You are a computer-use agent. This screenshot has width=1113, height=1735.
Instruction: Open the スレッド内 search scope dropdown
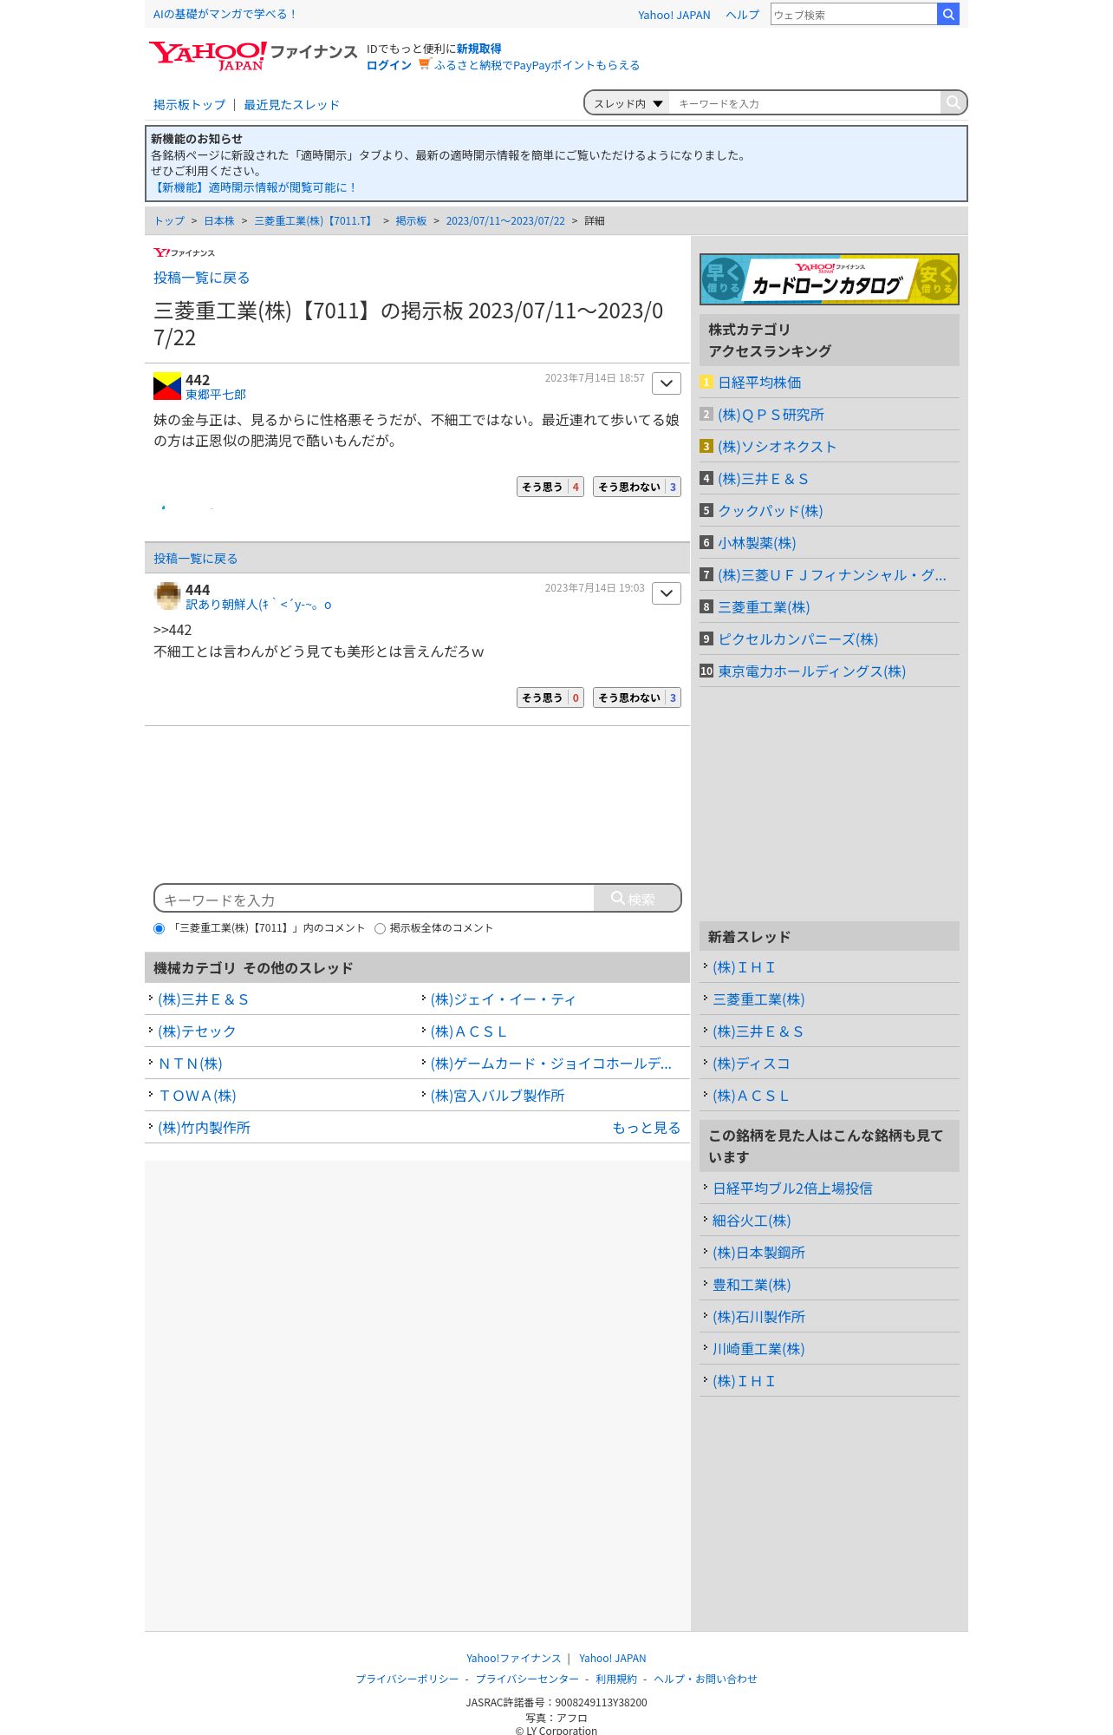click(x=628, y=103)
